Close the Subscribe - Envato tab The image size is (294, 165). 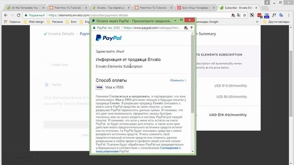256,8
